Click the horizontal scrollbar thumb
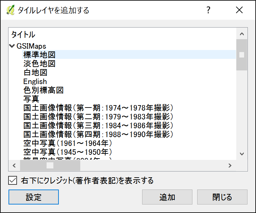The image size is (256, 213). 50,165
